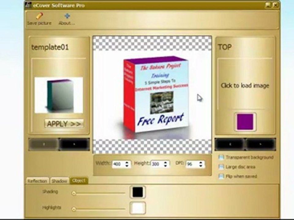Go to next box side in TOP panel

[x=260, y=144]
